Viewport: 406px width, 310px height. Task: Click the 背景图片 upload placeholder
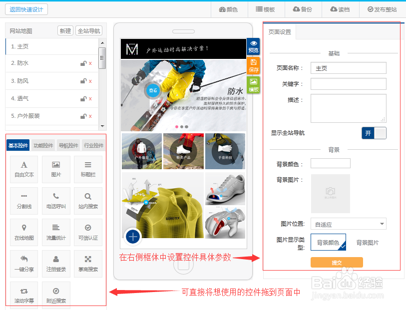coord(331,194)
